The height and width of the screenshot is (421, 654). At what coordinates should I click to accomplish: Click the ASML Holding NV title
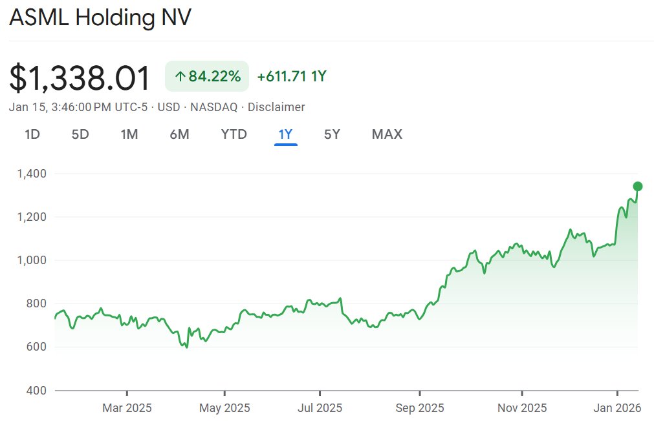(100, 17)
